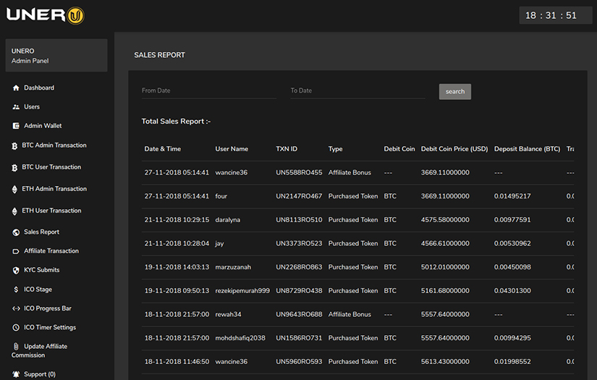Viewport: 597px width, 380px height.
Task: Click user name rewah34
Action: point(228,314)
